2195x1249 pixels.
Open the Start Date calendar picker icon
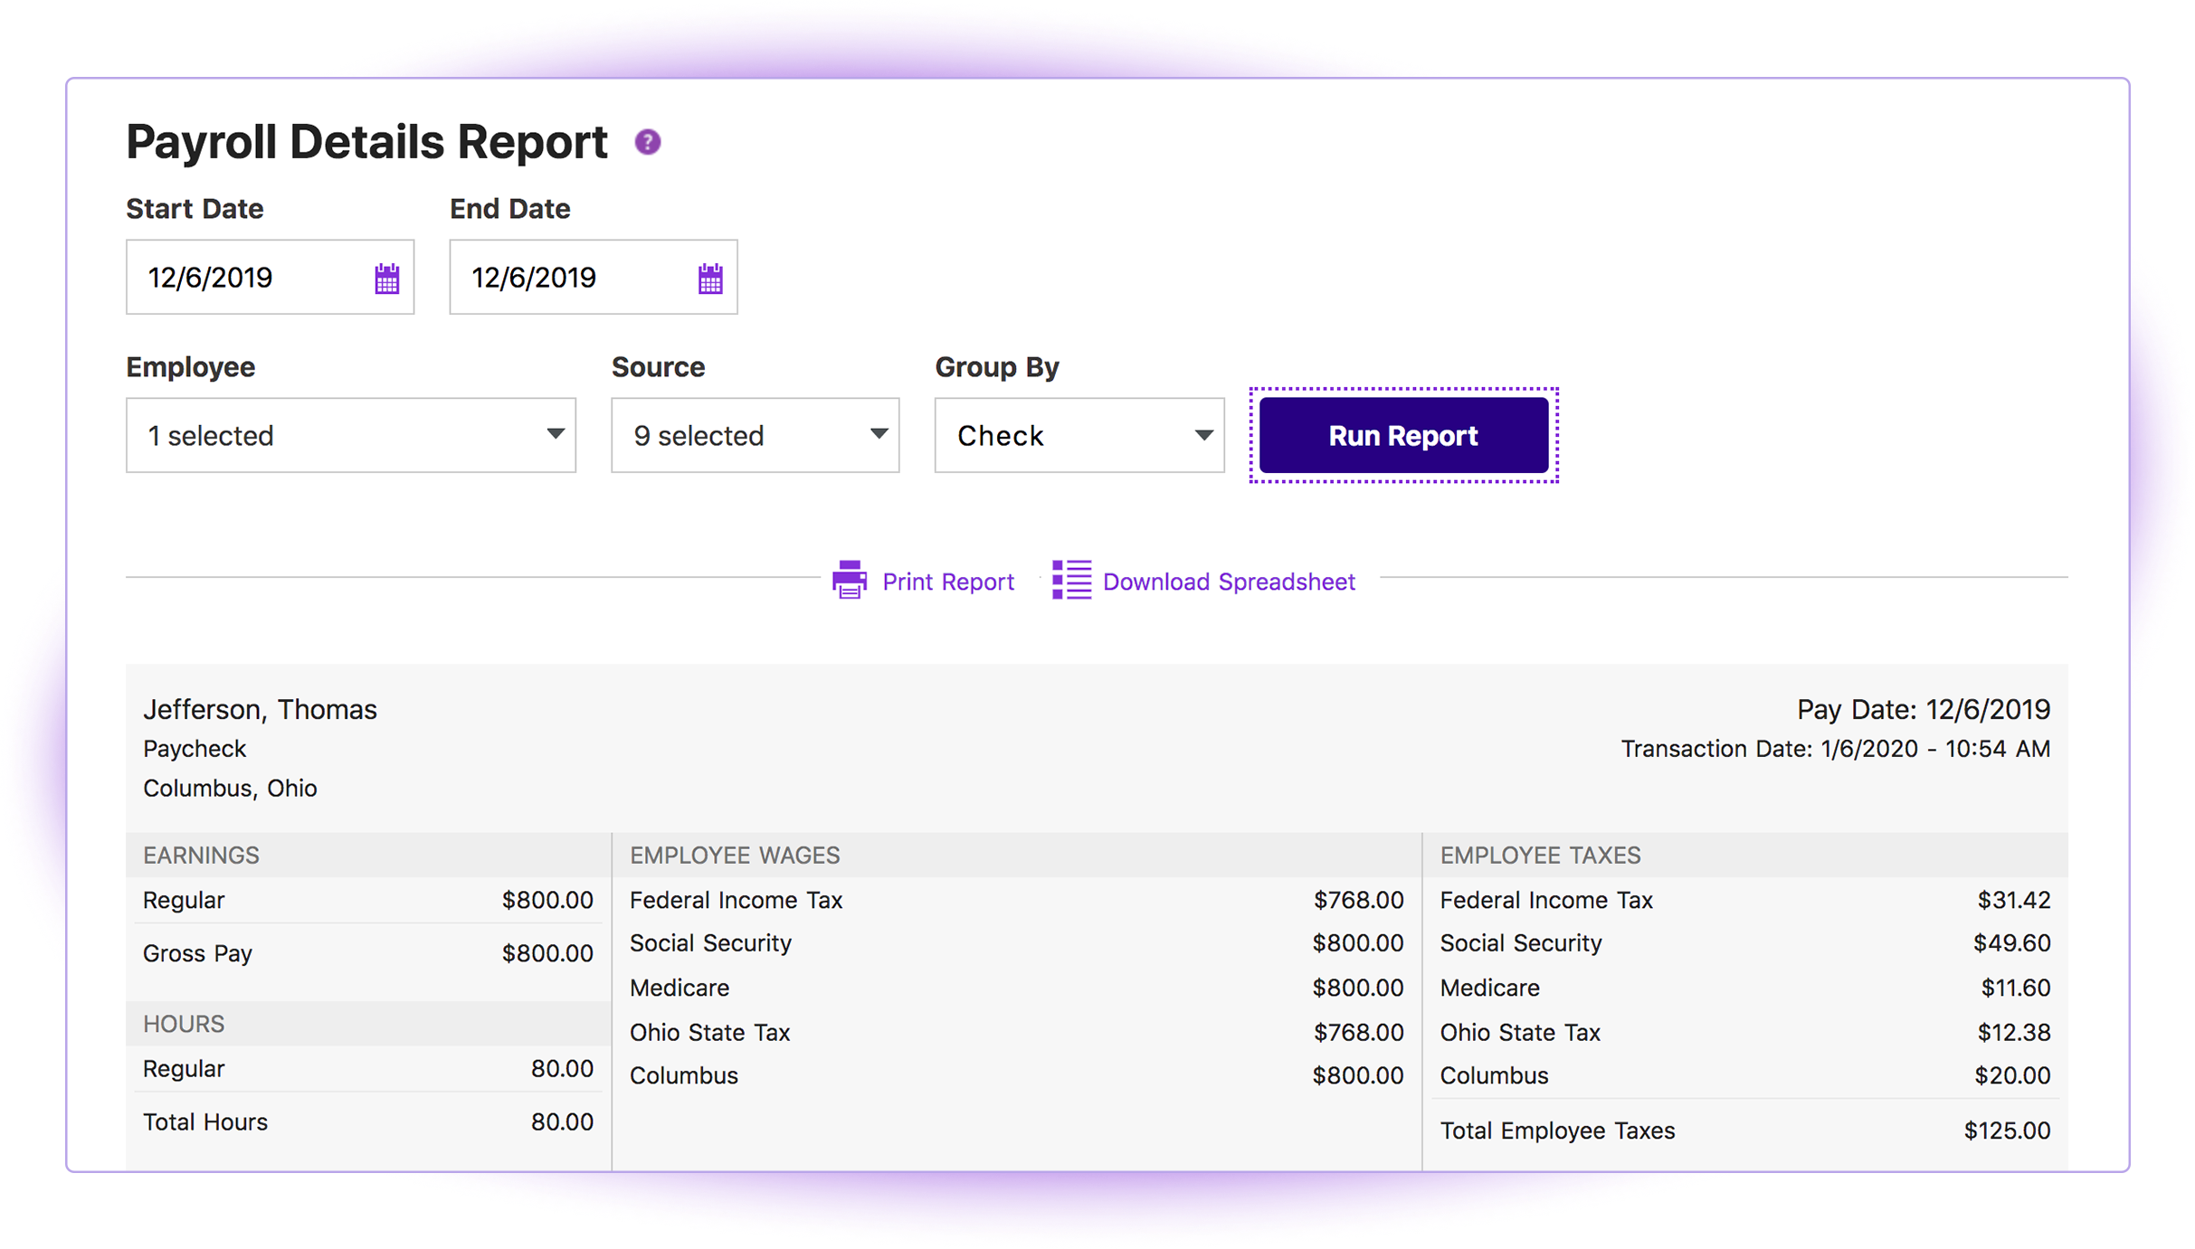[387, 279]
